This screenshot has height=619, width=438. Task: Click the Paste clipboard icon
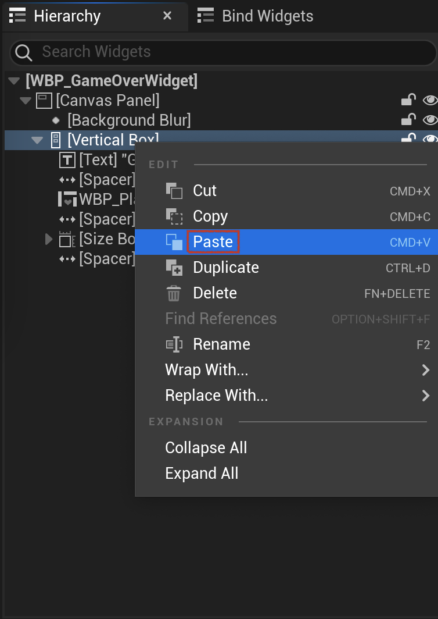pos(174,242)
